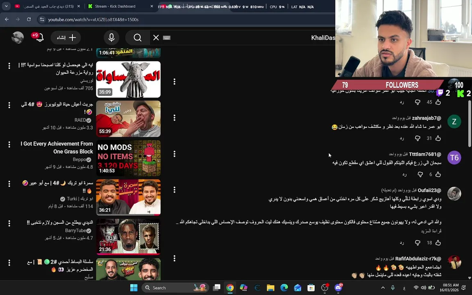Image resolution: width=472 pixels, height=295 pixels.
Task: Reload the YouTube page
Action: tap(29, 19)
